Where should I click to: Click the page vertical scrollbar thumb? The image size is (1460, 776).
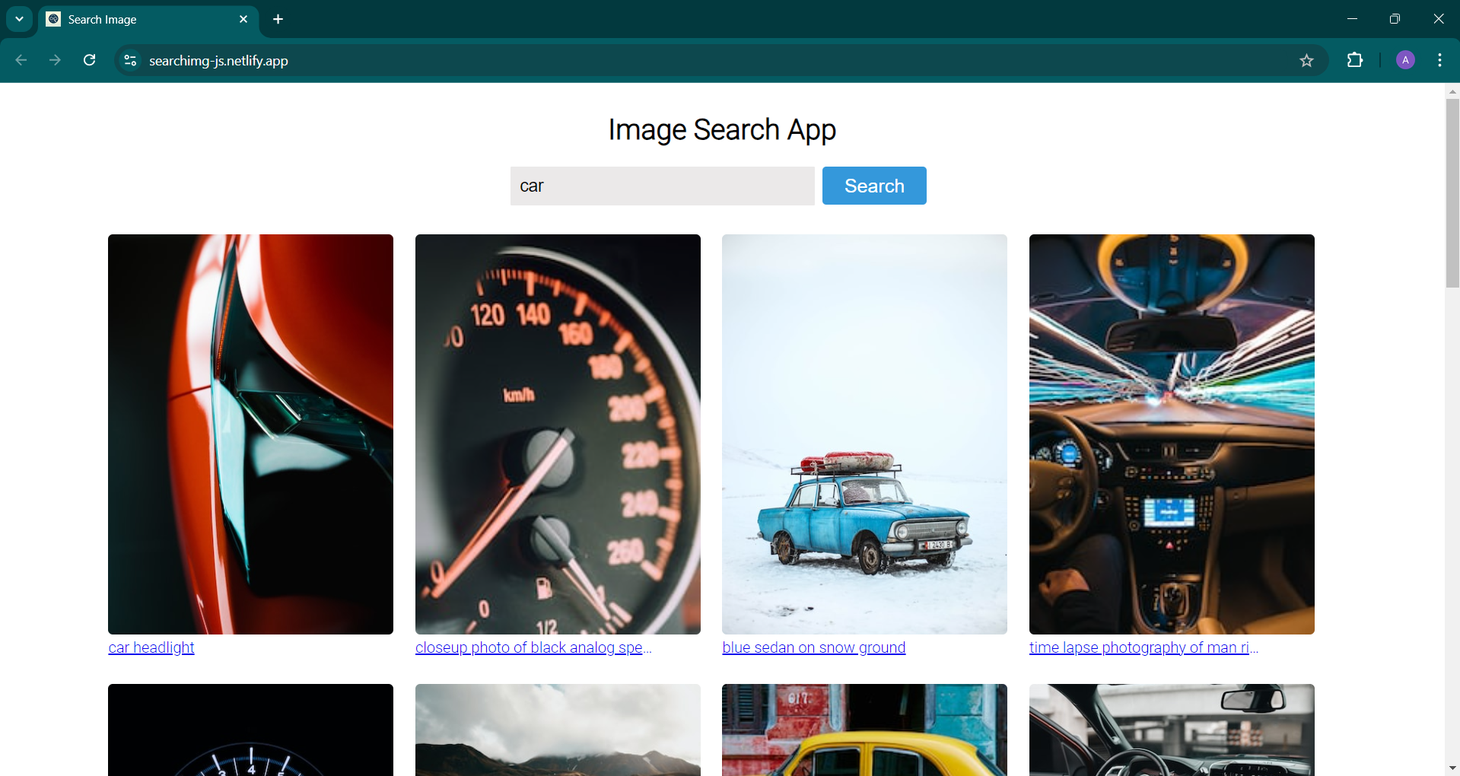(1452, 193)
